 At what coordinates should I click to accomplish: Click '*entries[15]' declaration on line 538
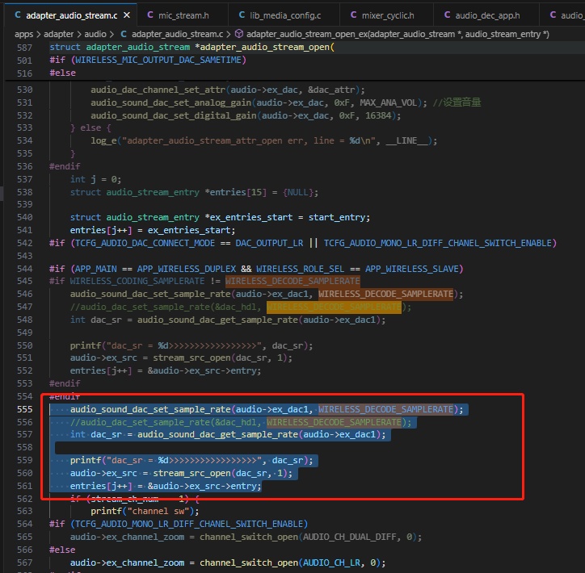pyautogui.click(x=236, y=192)
